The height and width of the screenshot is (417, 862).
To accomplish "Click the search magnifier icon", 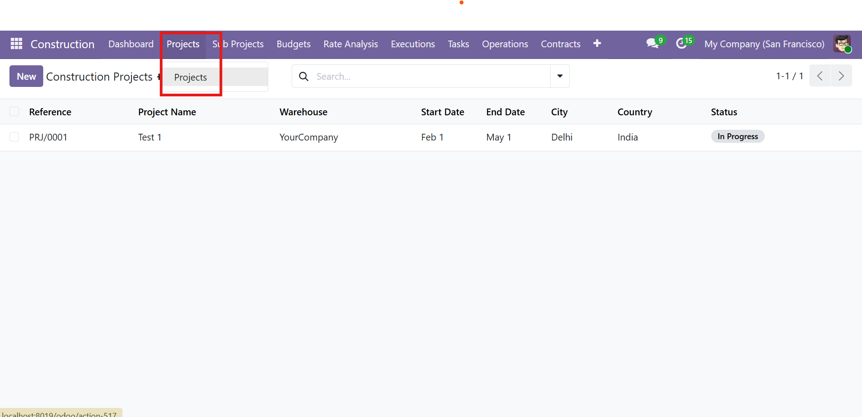I will (303, 76).
